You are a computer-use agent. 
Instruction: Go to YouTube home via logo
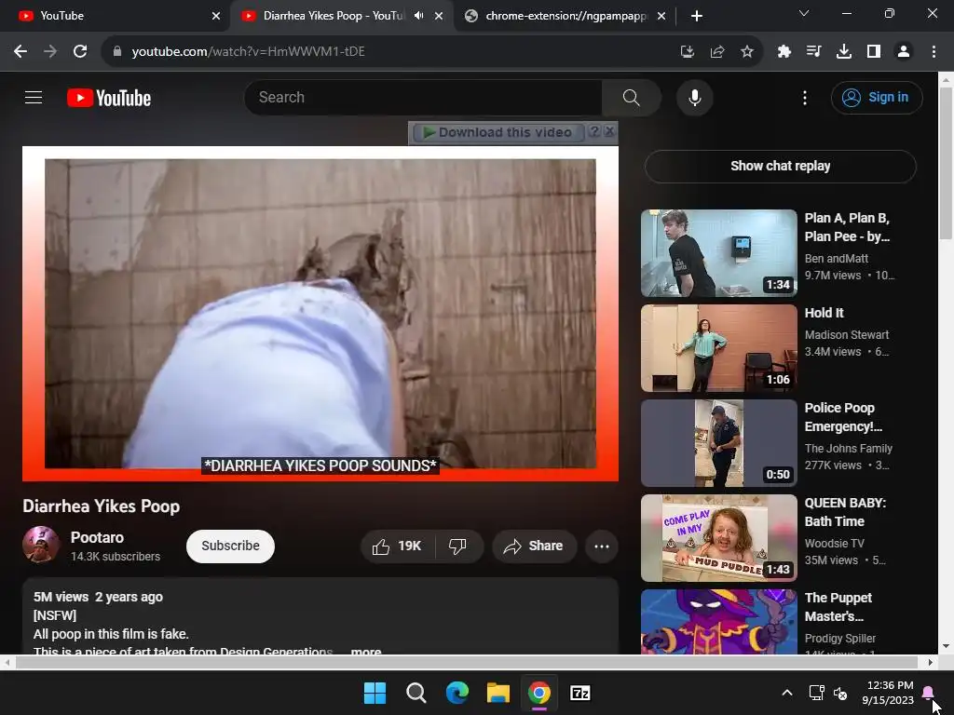[x=109, y=98]
